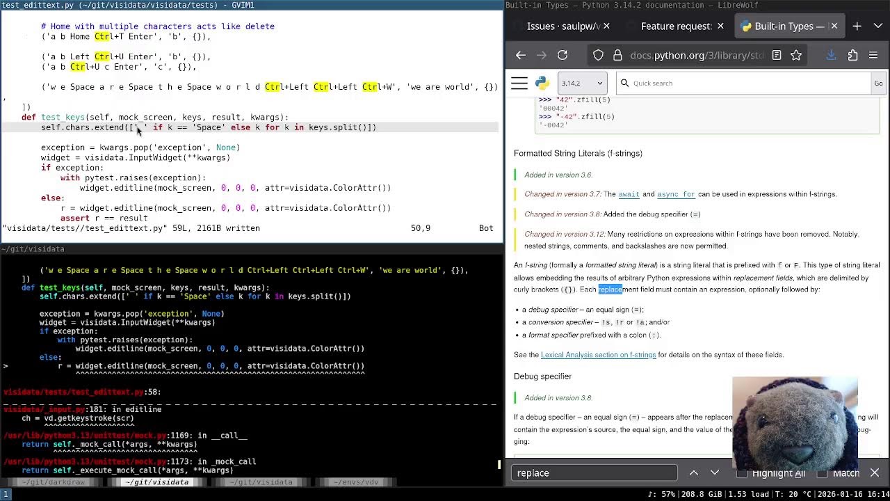This screenshot has width=890, height=501.
Task: Select the active ~/git/visidata terminal tab
Action: click(157, 482)
